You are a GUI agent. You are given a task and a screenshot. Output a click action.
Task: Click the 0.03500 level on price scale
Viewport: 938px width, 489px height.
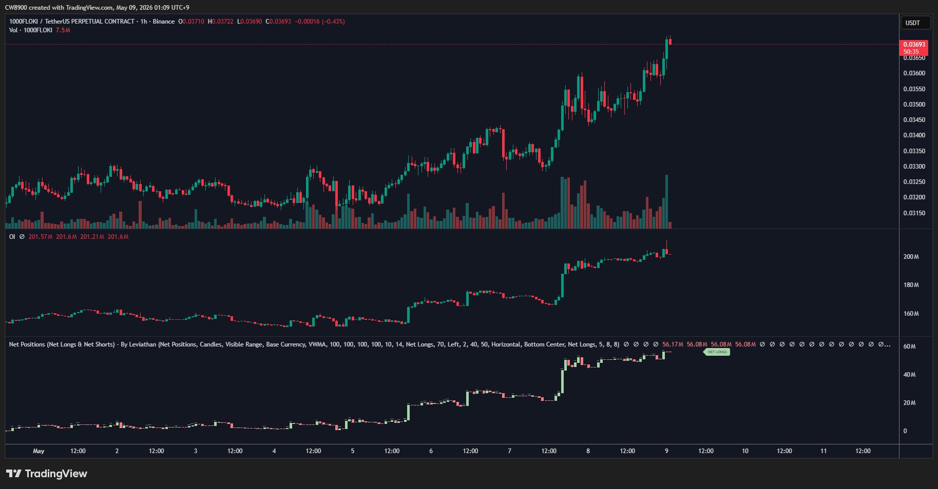point(914,105)
